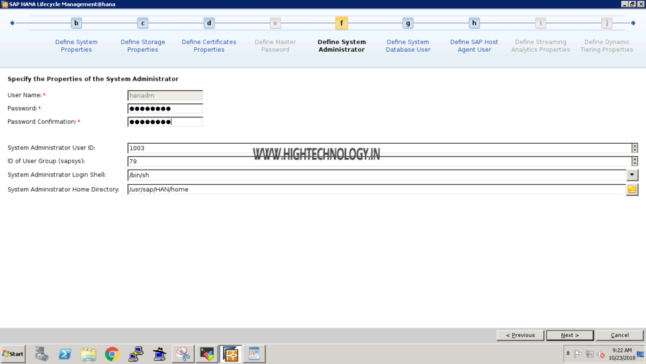This screenshot has width=646, height=364.
Task: Open the taskbar clock showing 9:22 AM
Action: point(621,354)
